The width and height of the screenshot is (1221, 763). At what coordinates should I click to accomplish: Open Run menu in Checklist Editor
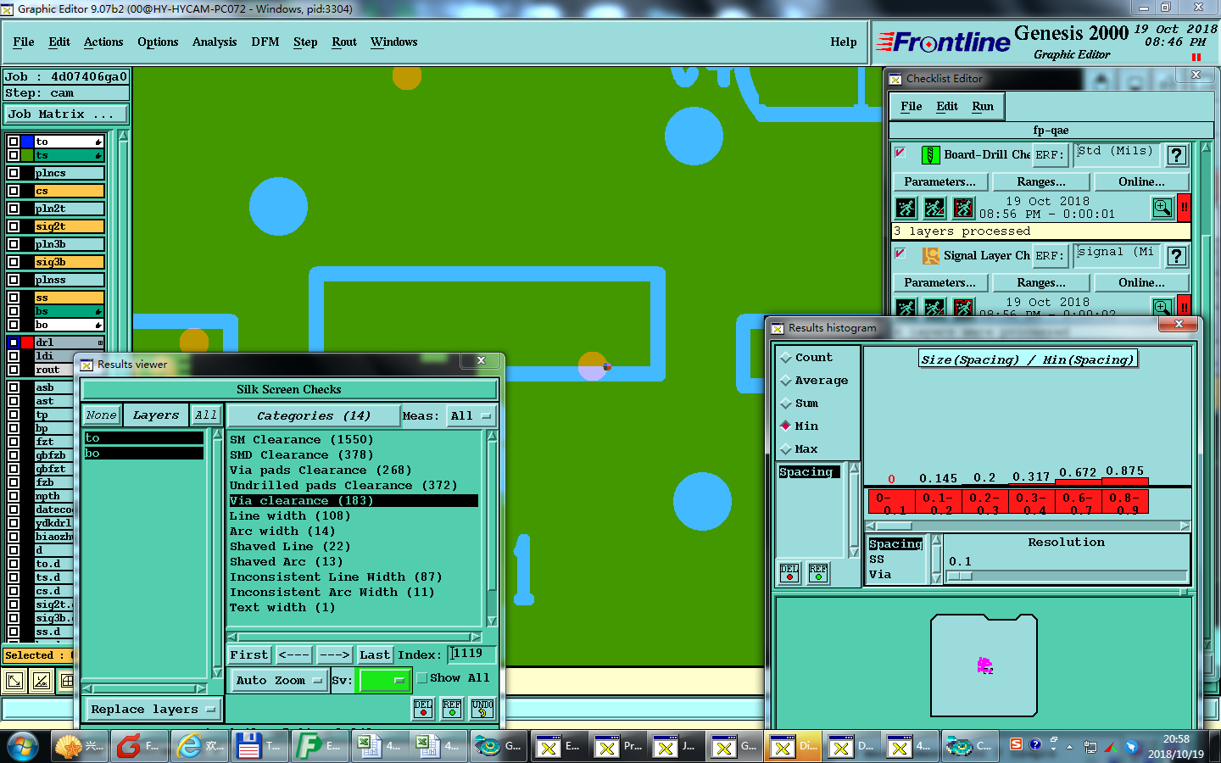(x=983, y=106)
